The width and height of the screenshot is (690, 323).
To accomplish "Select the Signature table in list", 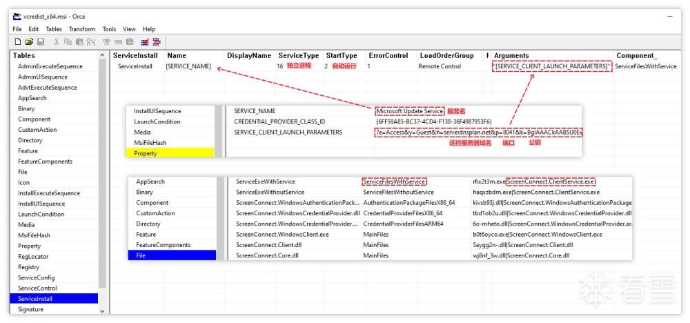I will 30,309.
